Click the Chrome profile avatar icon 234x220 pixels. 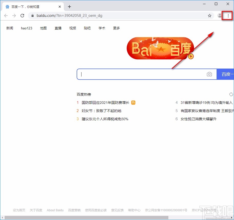click(x=219, y=16)
